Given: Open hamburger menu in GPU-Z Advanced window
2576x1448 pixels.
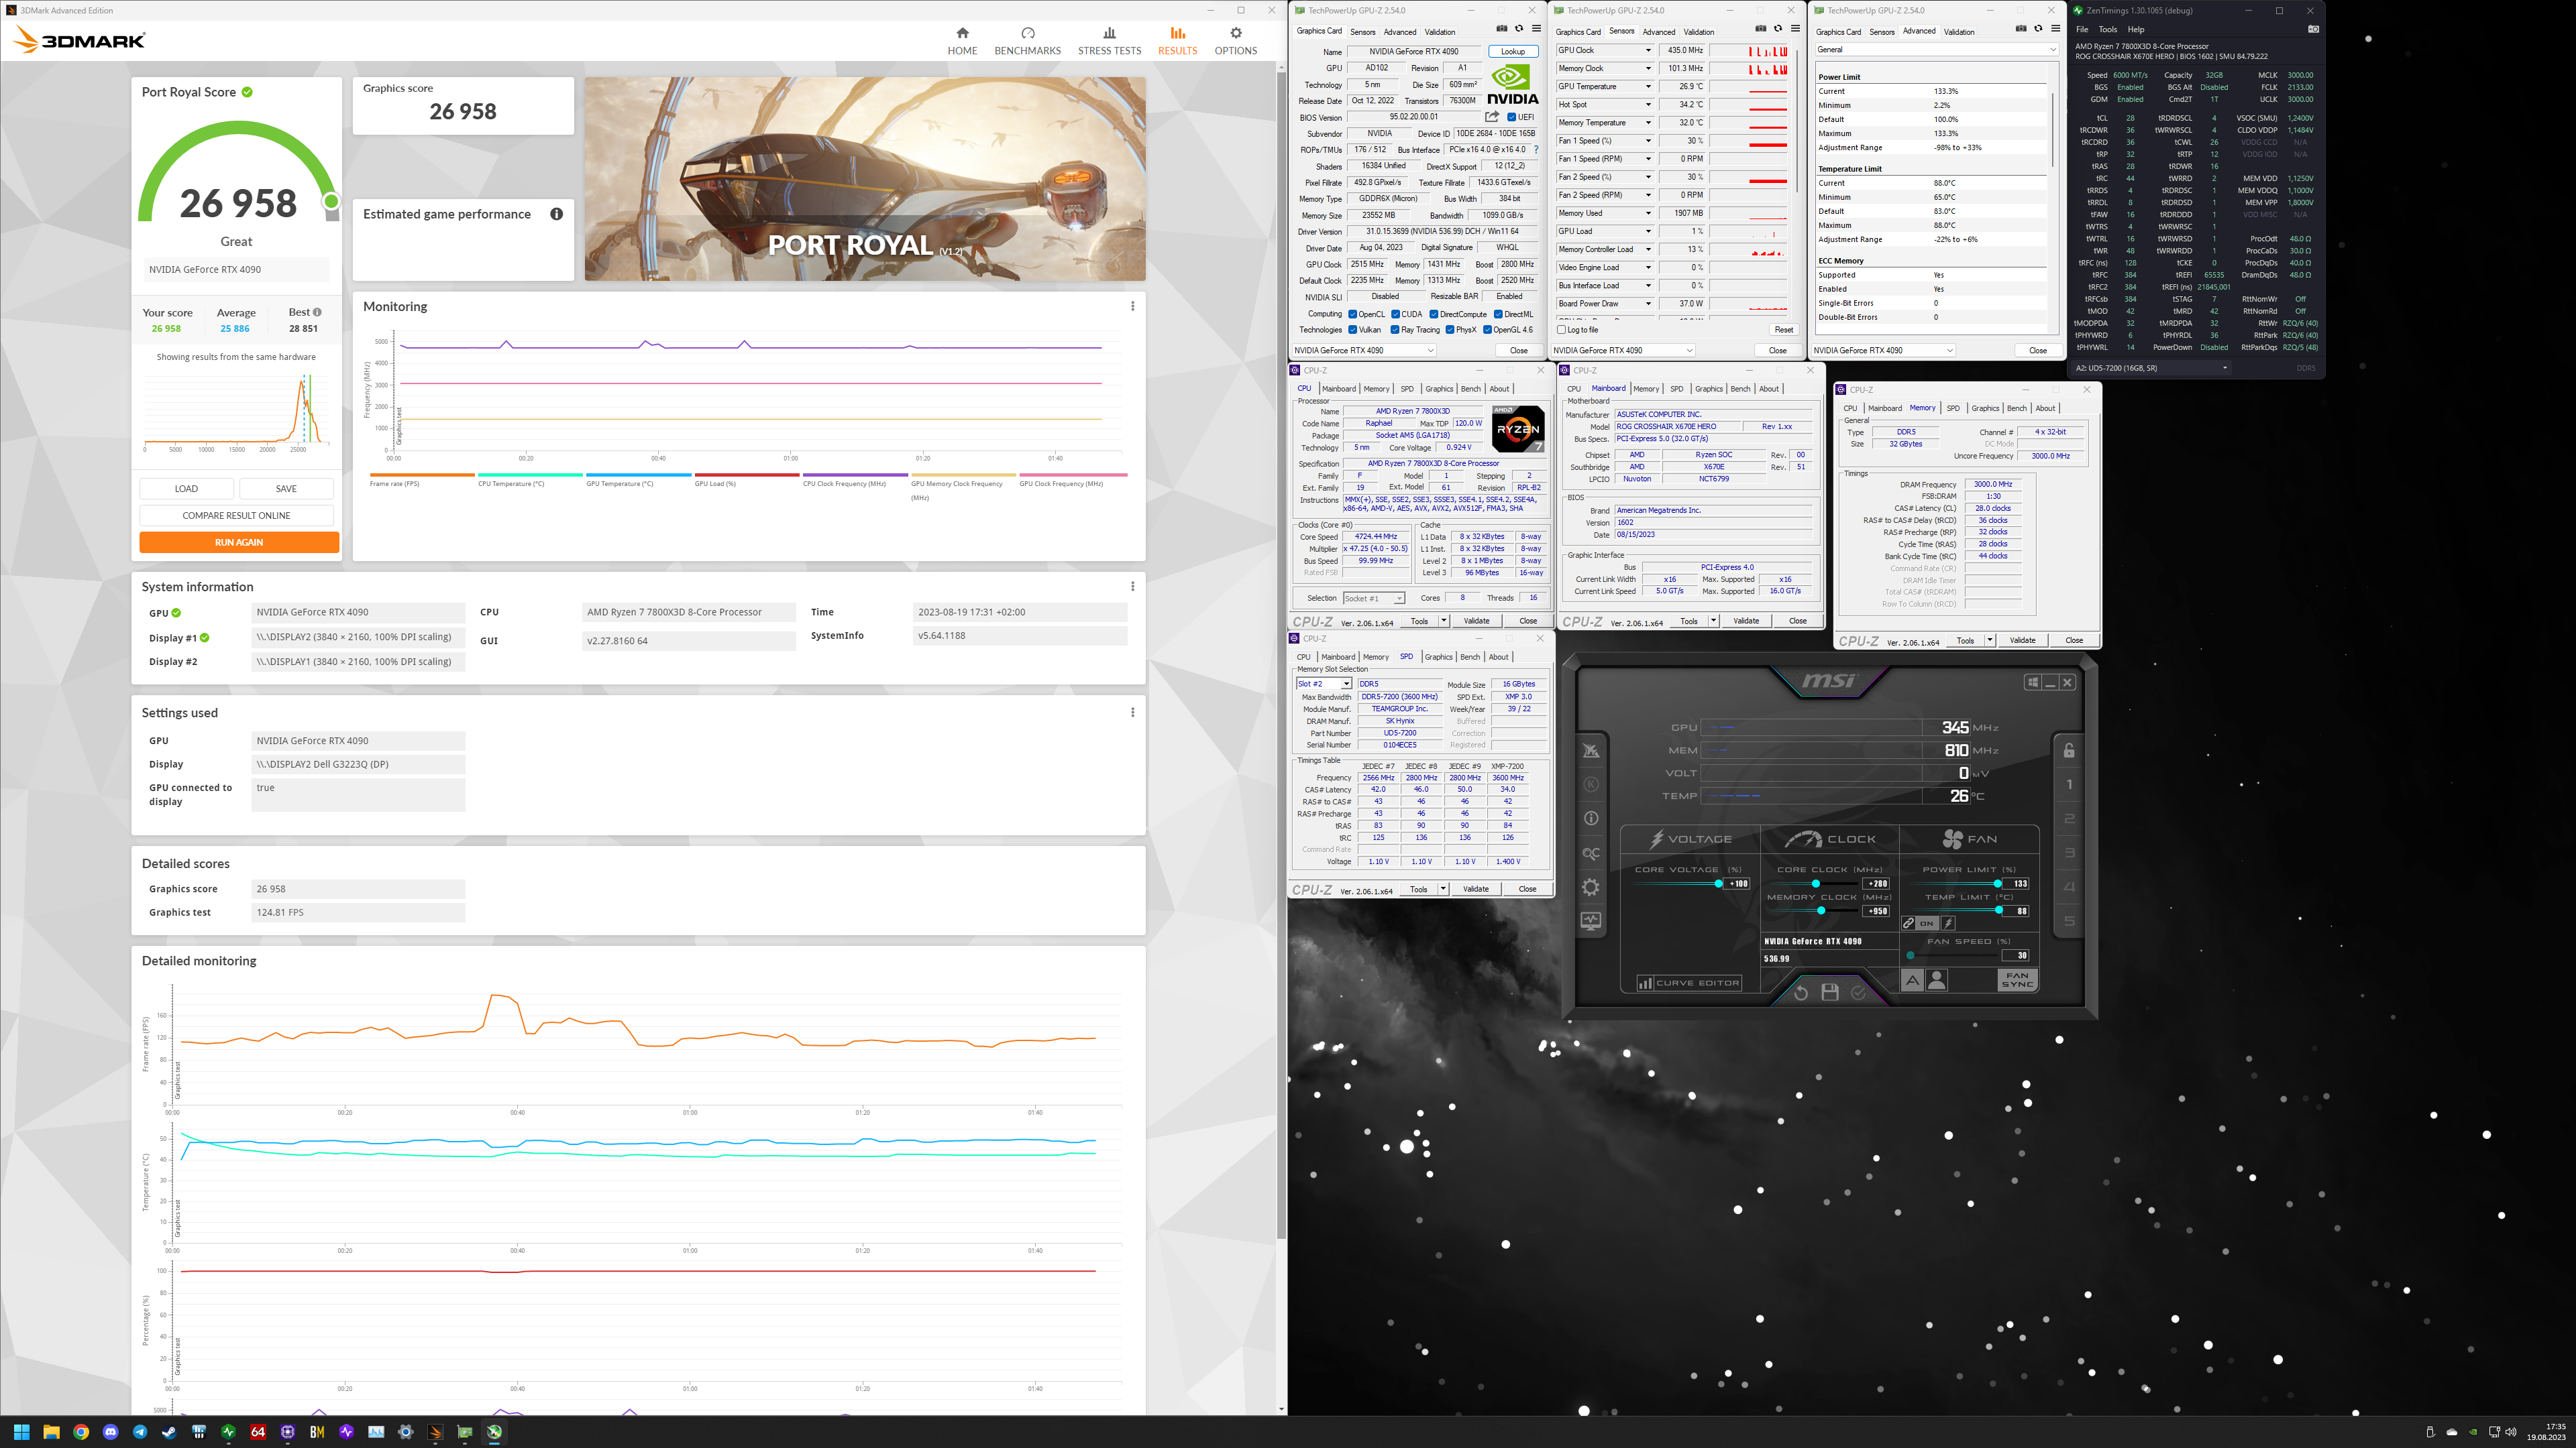Looking at the screenshot, I should (2055, 29).
